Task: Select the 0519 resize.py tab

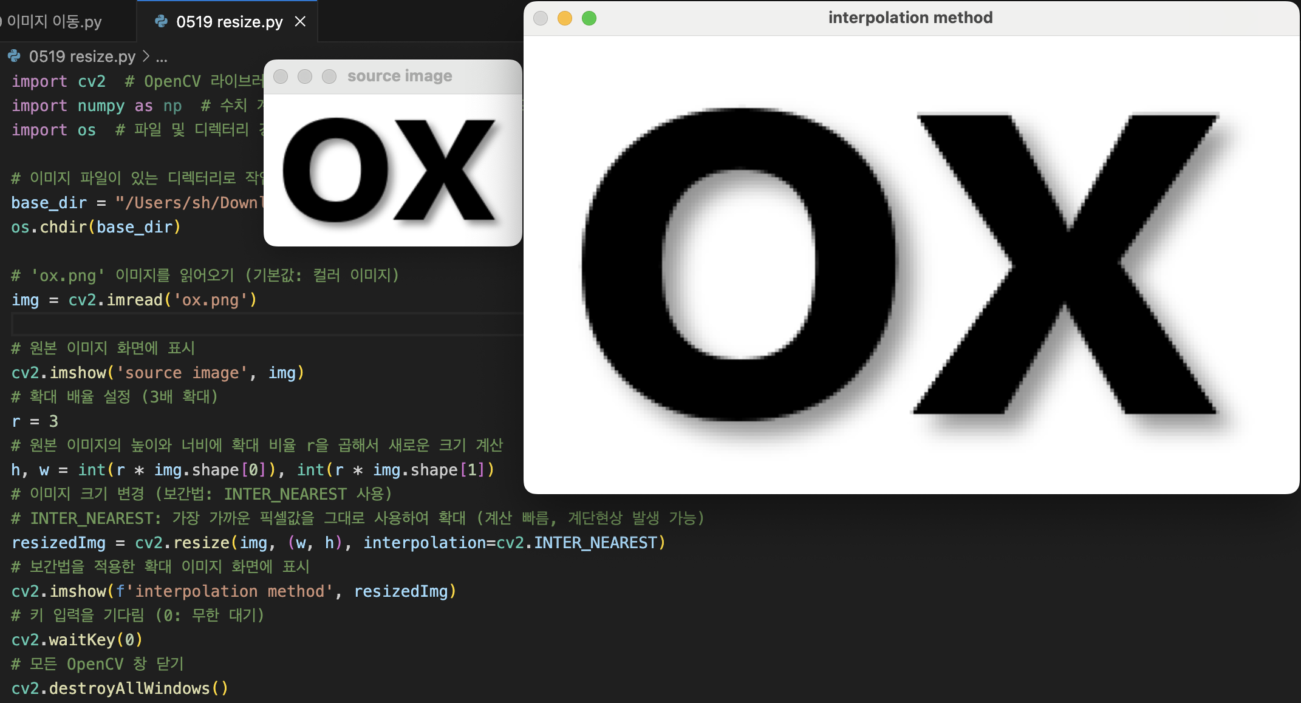Action: (229, 22)
